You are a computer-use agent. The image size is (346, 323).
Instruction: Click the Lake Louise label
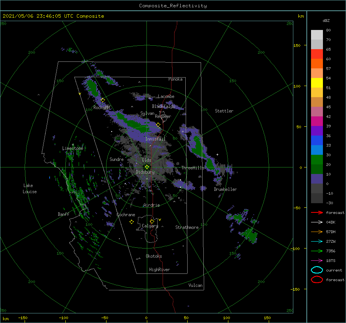pos(30,189)
